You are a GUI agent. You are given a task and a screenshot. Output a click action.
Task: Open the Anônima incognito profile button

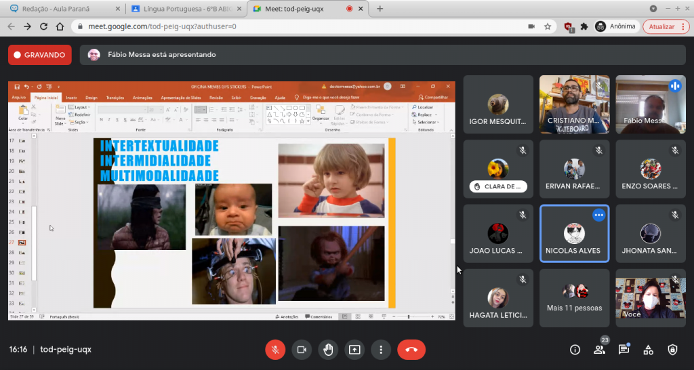pos(615,26)
